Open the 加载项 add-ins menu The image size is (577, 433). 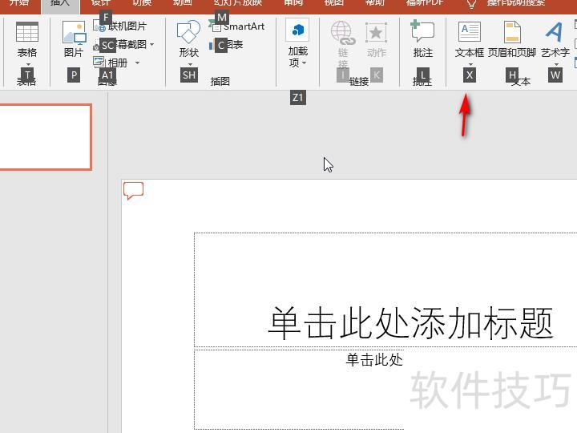pos(297,43)
